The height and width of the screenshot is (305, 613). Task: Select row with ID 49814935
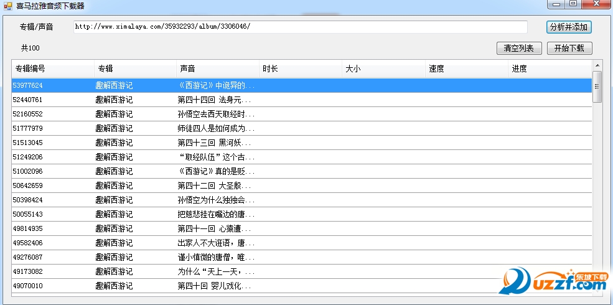(x=301, y=229)
